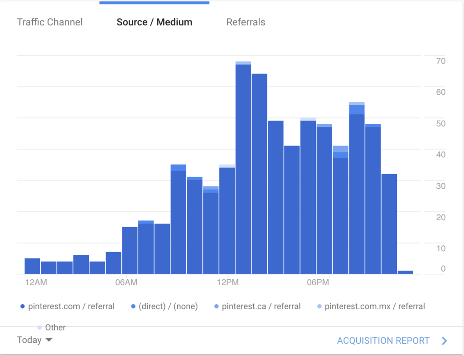Screen dimensions: 464x355
Task: Open the ACQUISITION REPORT link
Action: [383, 340]
